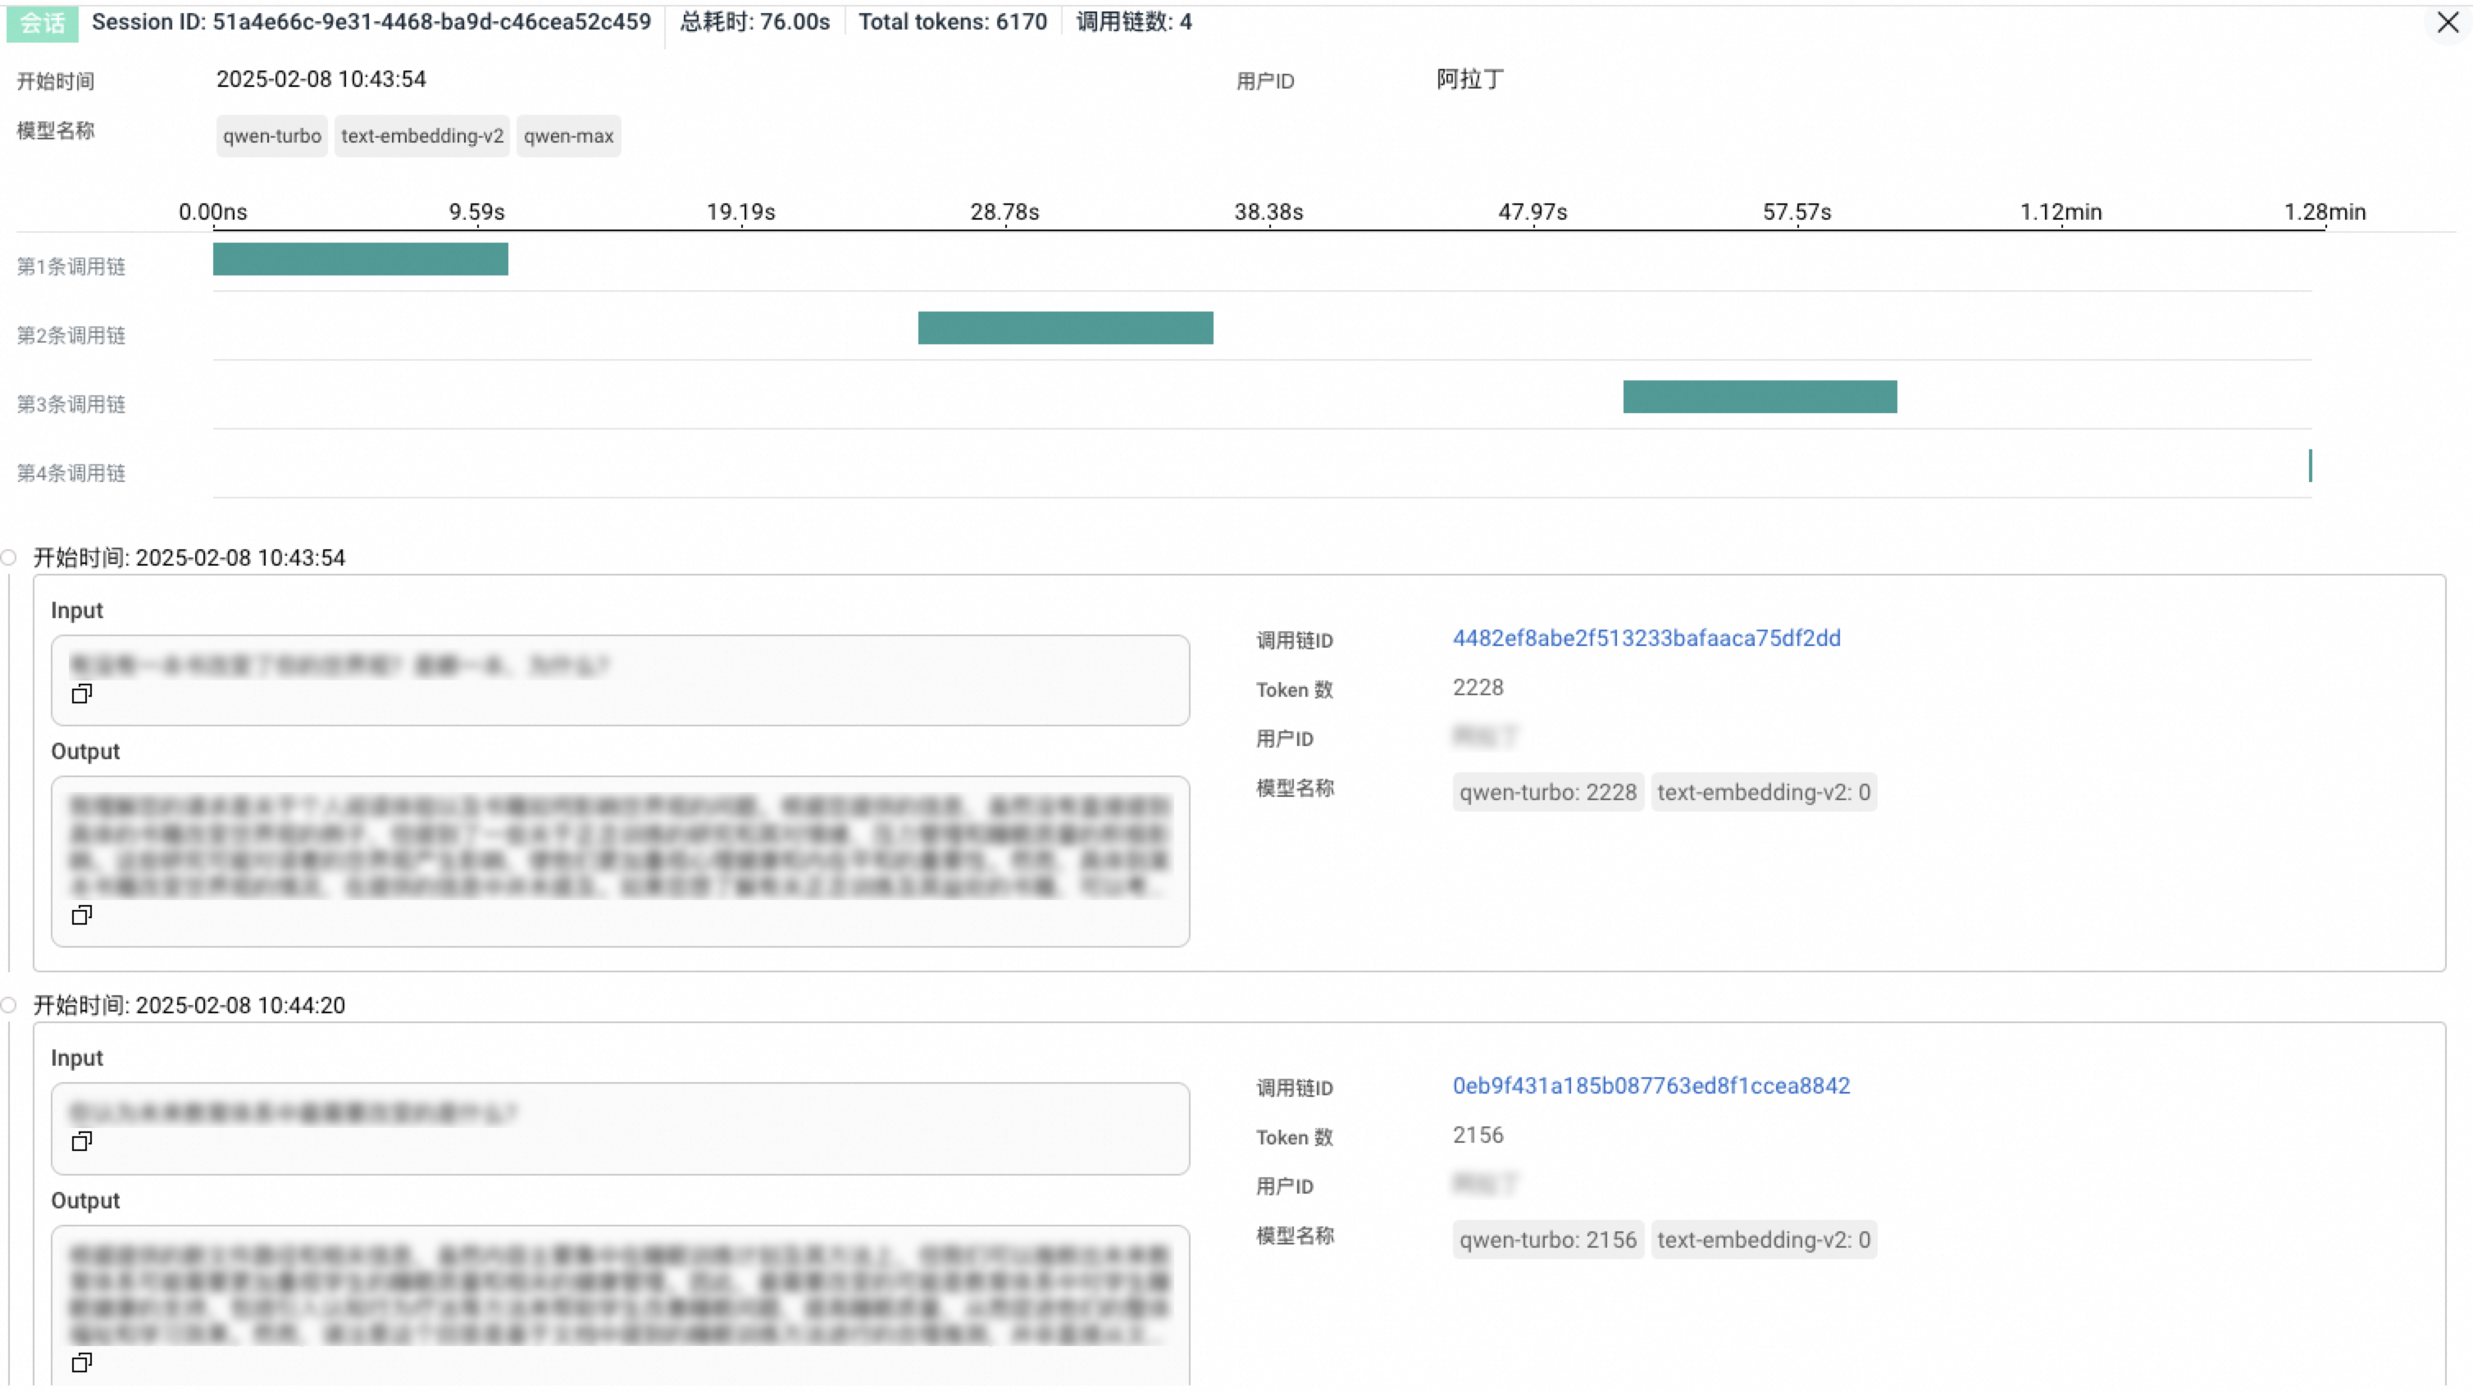Click the qwen-max model tag
The image size is (2473, 1392).
click(568, 136)
